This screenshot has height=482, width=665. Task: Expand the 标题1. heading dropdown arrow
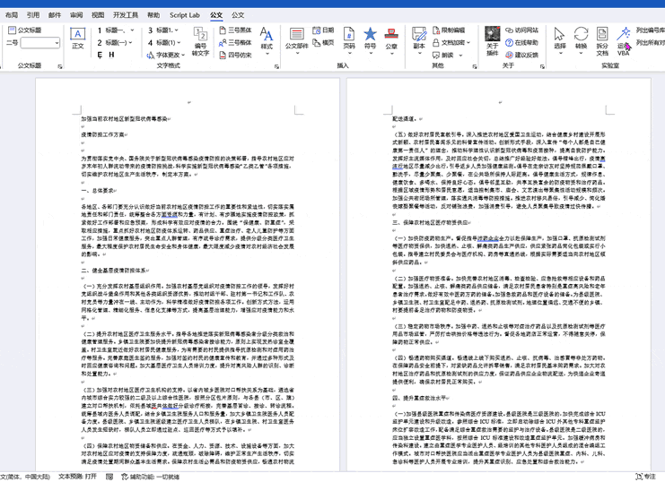[177, 30]
